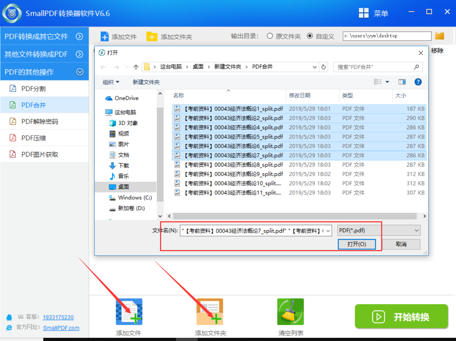Select PDF合并 in sidebar
This screenshot has width=456, height=341.
(44, 105)
